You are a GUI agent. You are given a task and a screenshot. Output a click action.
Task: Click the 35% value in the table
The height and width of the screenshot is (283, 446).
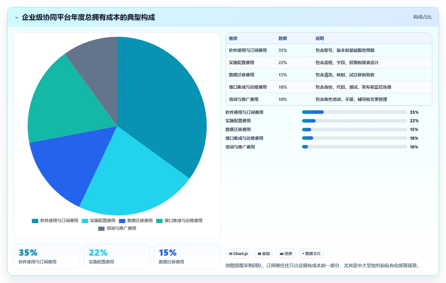283,50
